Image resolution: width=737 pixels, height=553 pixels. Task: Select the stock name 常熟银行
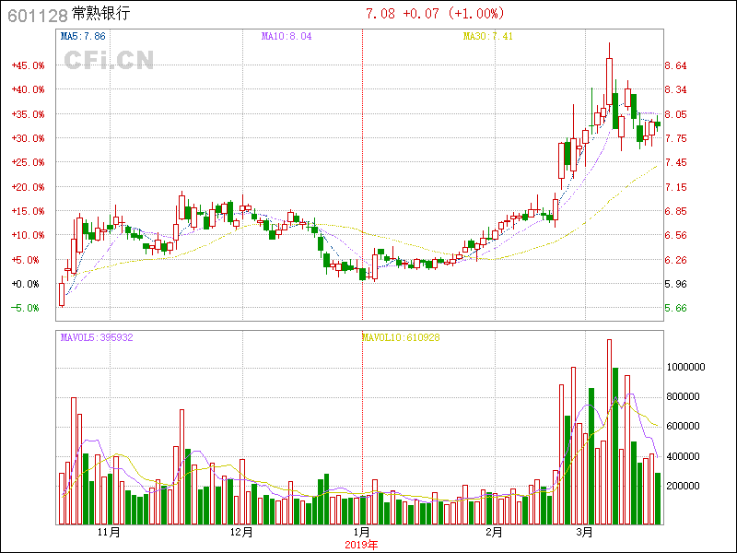point(101,14)
